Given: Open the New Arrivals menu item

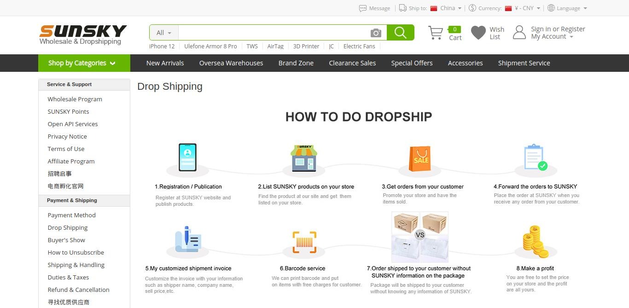Looking at the screenshot, I should (x=165, y=63).
